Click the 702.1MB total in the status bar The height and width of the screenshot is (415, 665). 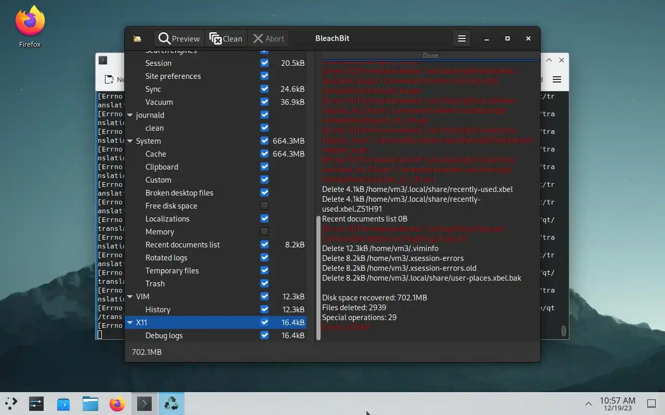pyautogui.click(x=147, y=352)
